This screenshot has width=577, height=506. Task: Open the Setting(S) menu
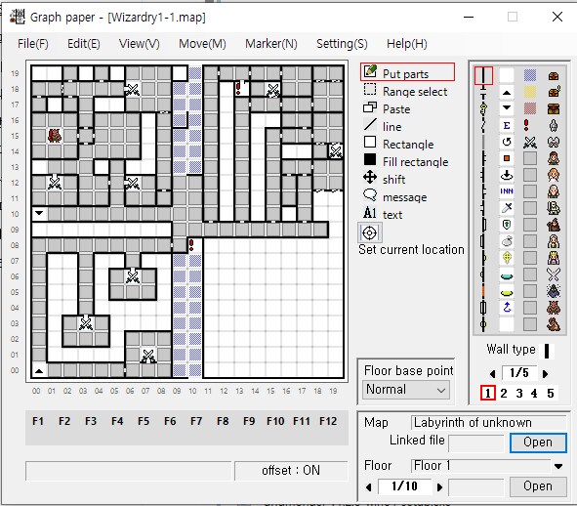342,44
